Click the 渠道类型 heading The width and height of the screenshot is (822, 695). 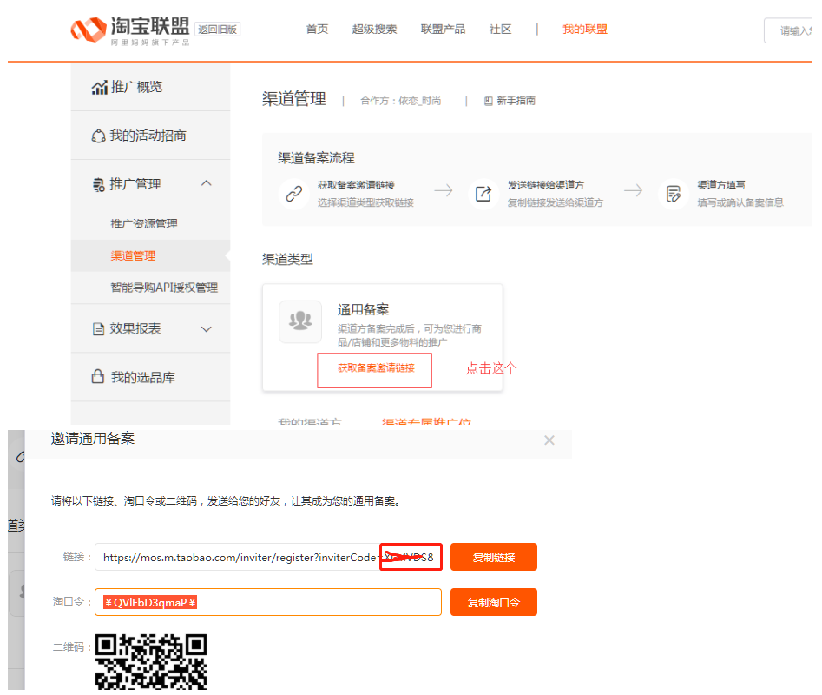(x=288, y=259)
